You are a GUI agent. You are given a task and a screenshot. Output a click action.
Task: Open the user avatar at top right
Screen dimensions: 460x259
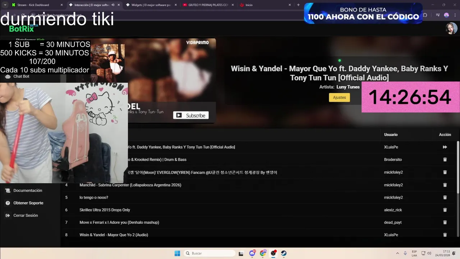(x=451, y=28)
